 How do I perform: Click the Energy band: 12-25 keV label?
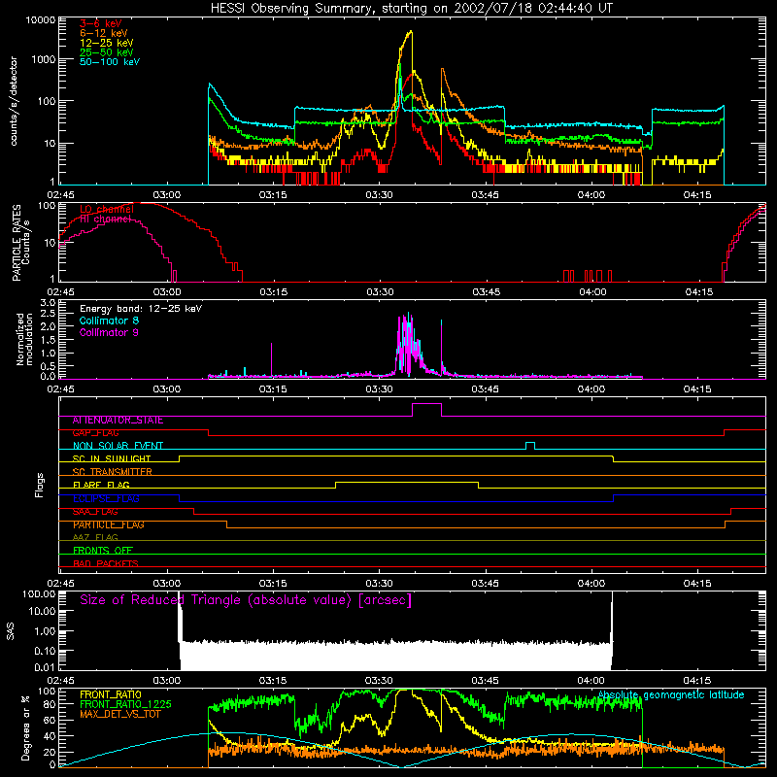[x=140, y=308]
